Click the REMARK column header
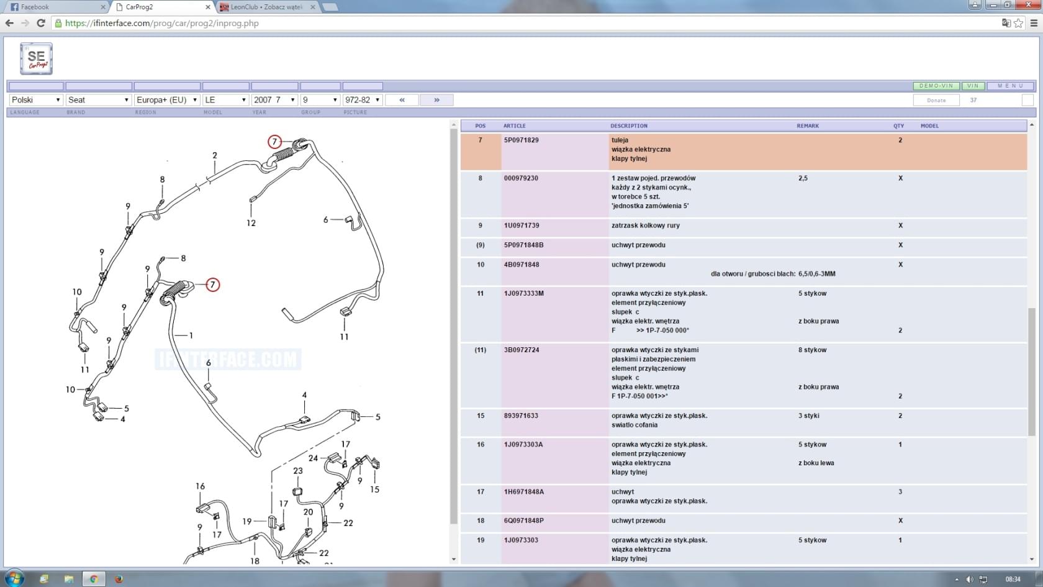The height and width of the screenshot is (587, 1043). [808, 126]
